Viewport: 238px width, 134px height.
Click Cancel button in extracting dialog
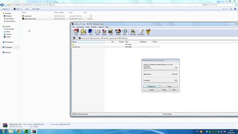[151, 90]
